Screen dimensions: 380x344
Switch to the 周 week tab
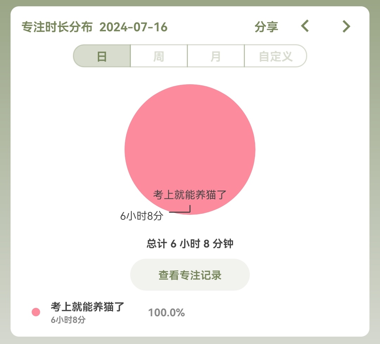coord(159,56)
